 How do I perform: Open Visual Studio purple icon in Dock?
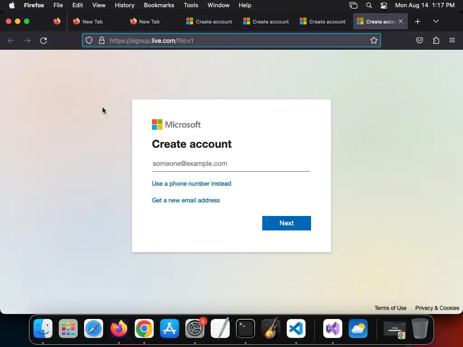[333, 328]
